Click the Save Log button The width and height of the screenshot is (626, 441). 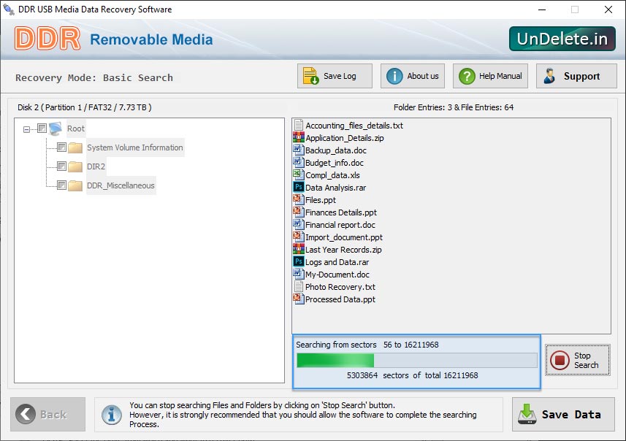(x=335, y=76)
